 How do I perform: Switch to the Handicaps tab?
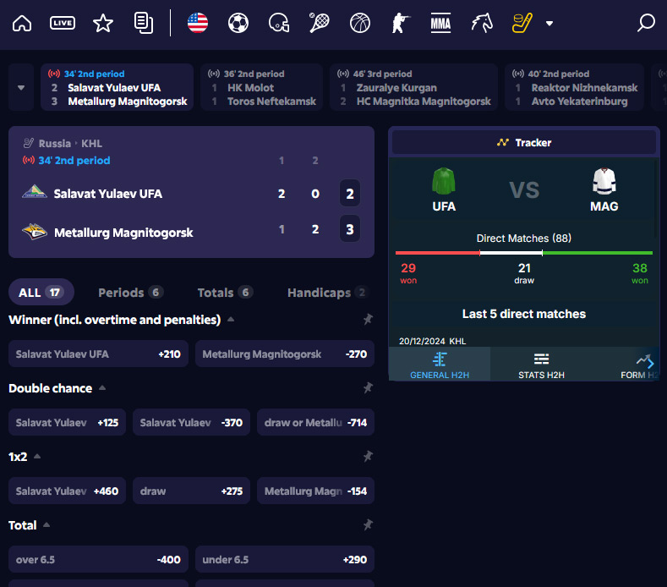326,293
